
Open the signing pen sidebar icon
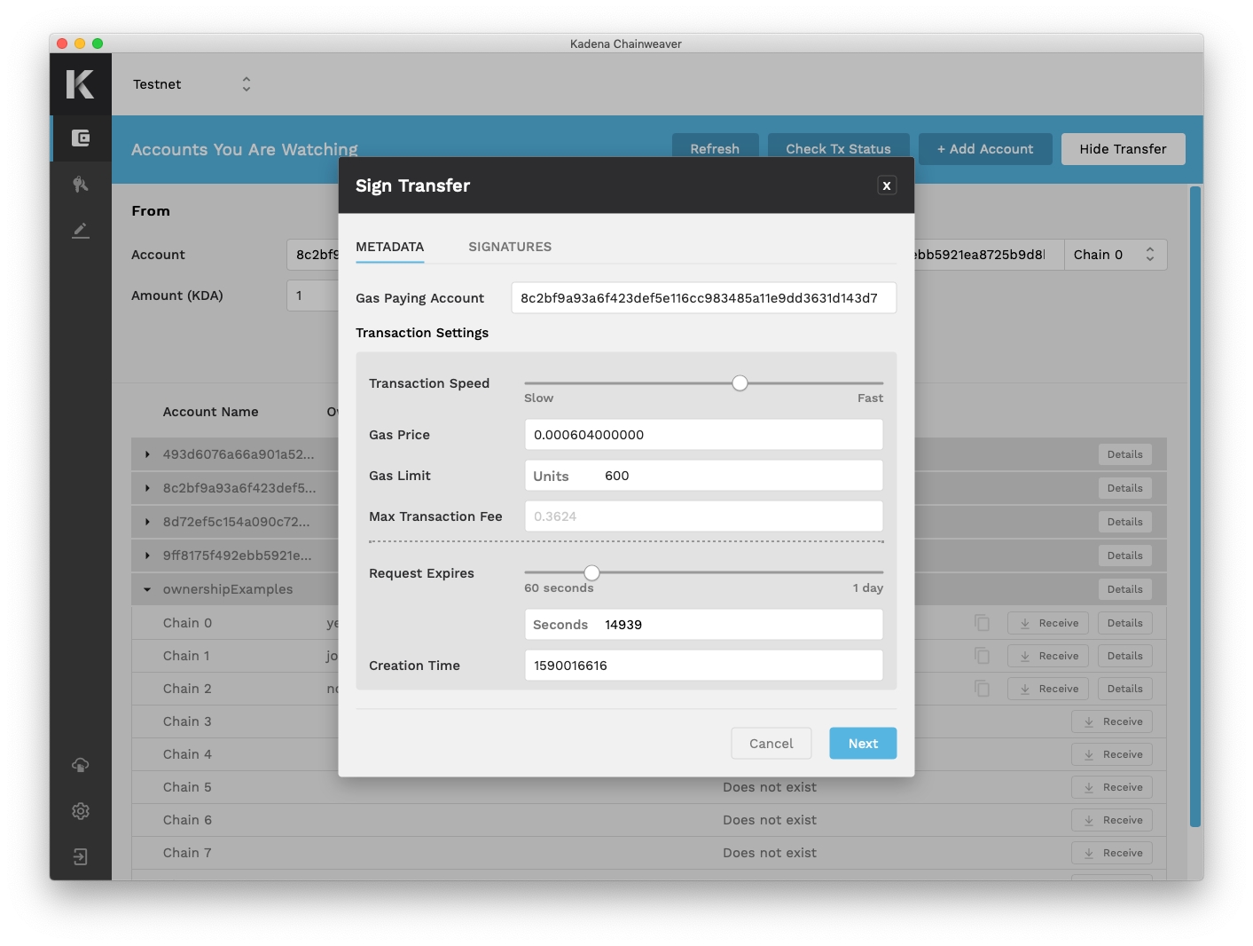81,231
